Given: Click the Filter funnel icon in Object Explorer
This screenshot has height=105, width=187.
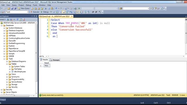Looking at the screenshot, I should [x=18, y=20].
